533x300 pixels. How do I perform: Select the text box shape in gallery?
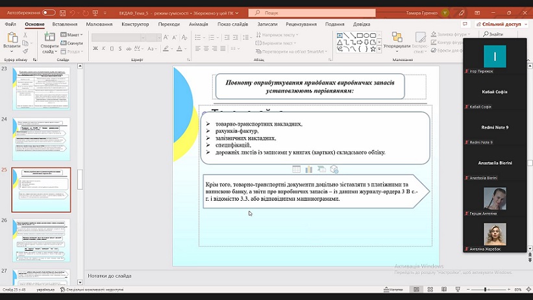point(340,35)
